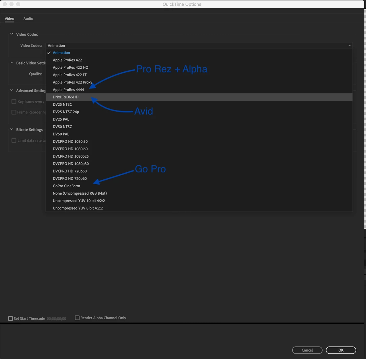Pick DVCPRO HD 1080p25
The height and width of the screenshot is (359, 366).
199,156
